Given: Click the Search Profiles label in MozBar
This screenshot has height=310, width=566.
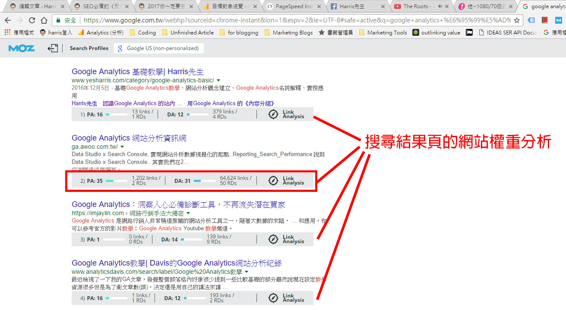Looking at the screenshot, I should coord(89,48).
